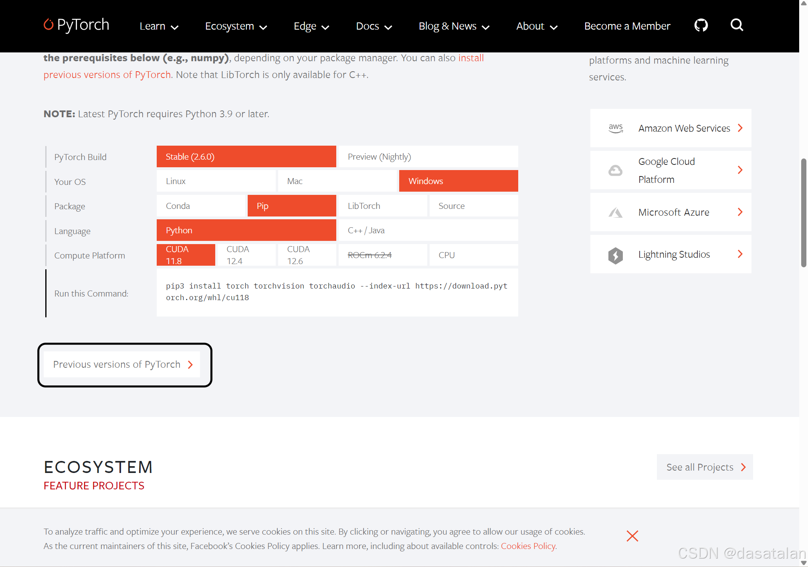Image resolution: width=808 pixels, height=567 pixels.
Task: Click the PyTorch flame logo
Action: point(48,25)
